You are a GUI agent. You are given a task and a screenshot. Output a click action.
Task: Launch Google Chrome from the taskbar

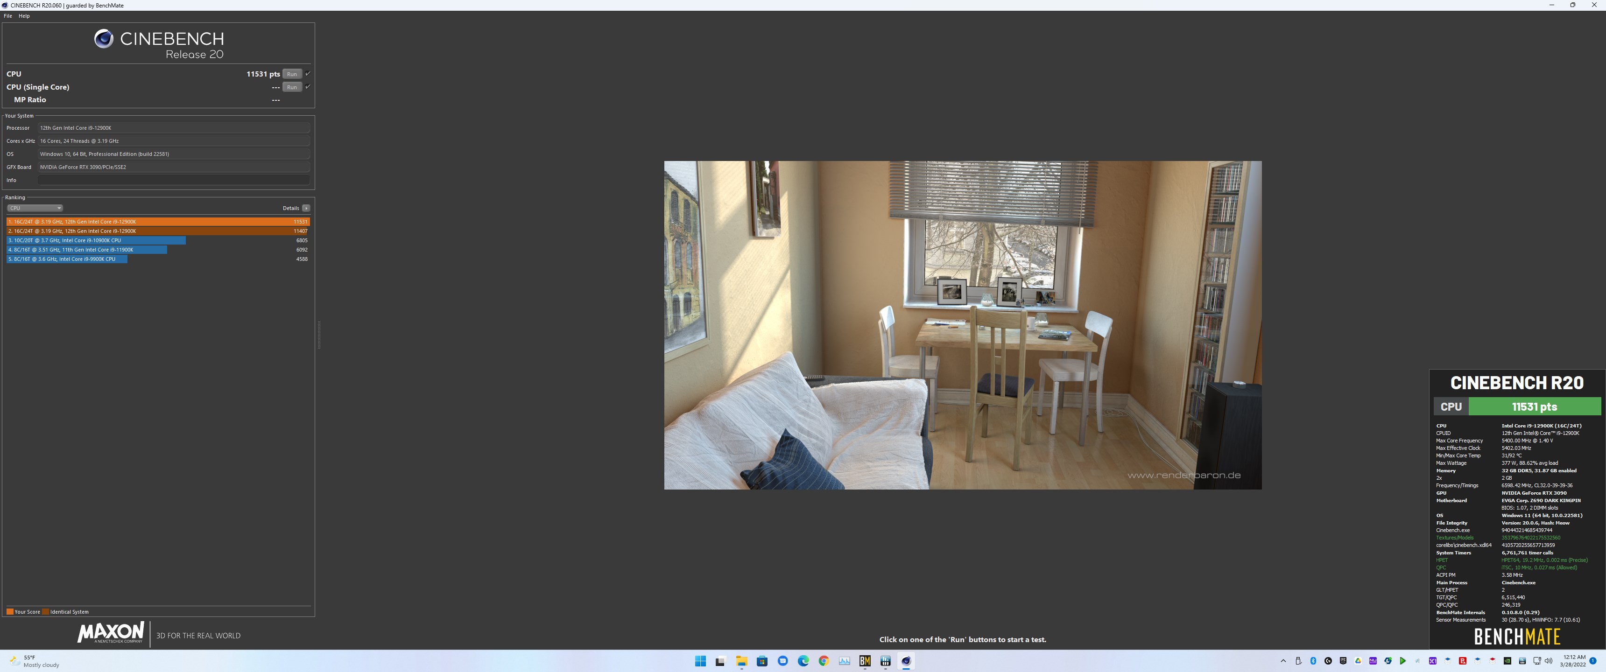click(x=824, y=661)
